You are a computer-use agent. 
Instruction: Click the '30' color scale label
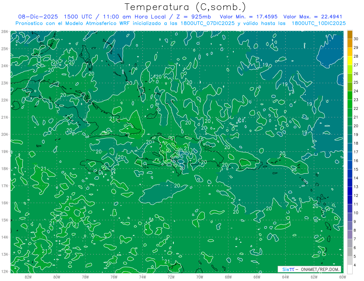[356, 38]
